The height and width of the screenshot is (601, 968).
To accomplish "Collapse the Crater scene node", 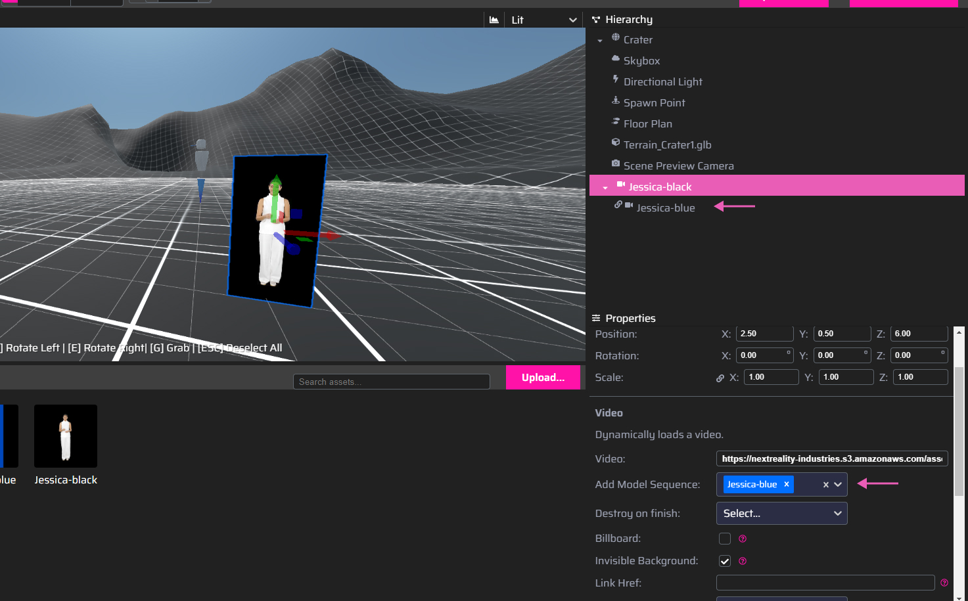I will click(x=600, y=41).
